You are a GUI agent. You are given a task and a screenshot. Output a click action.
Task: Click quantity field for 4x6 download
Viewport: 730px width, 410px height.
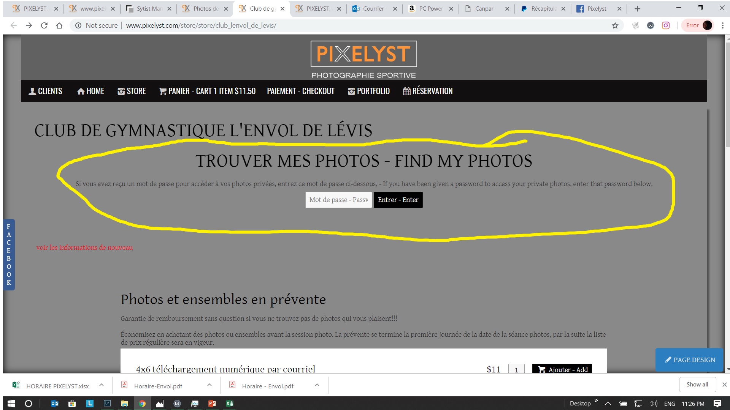(516, 369)
